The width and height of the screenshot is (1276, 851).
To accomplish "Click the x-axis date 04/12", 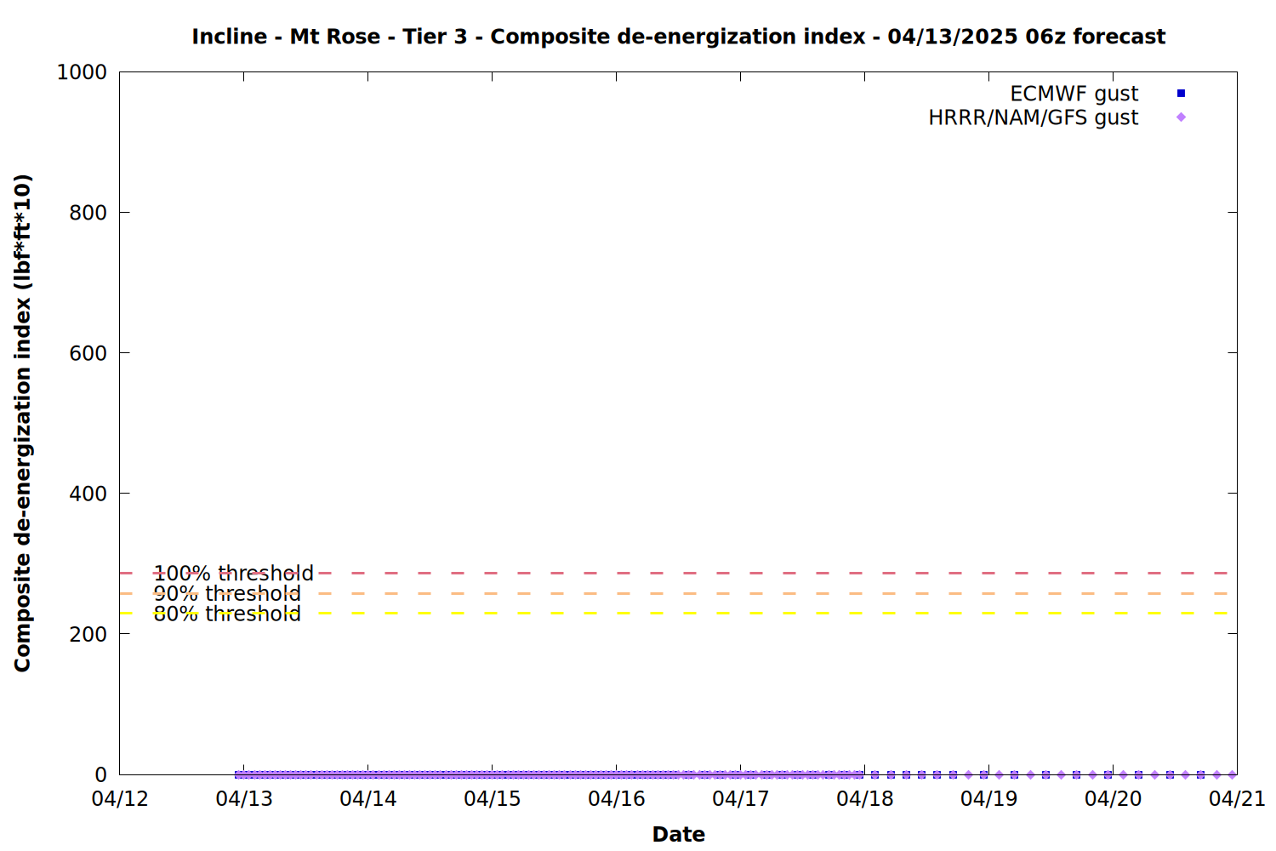I will [120, 799].
